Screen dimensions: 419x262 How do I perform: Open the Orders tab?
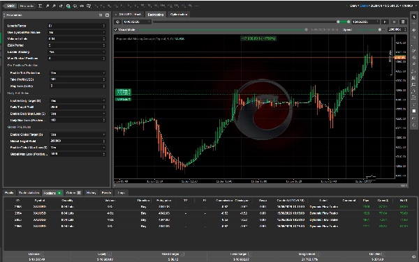pyautogui.click(x=73, y=193)
